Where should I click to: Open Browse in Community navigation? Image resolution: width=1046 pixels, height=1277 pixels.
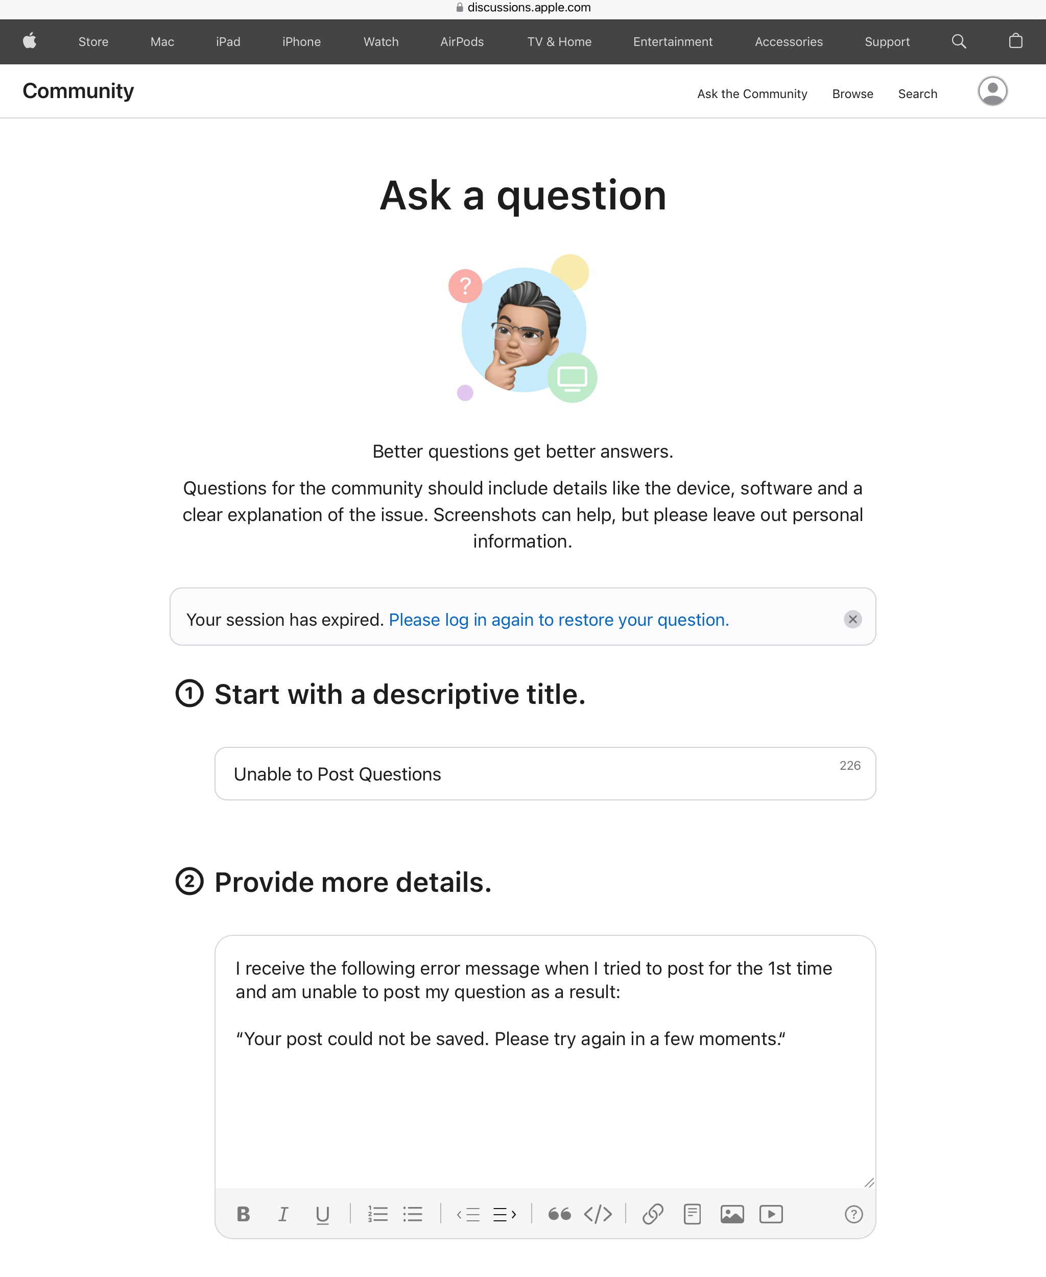click(852, 94)
